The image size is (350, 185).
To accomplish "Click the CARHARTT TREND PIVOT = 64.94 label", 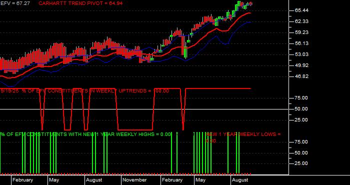I will (80, 3).
